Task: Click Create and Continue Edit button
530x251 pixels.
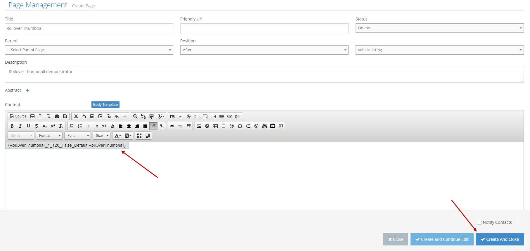Action: pos(442,239)
